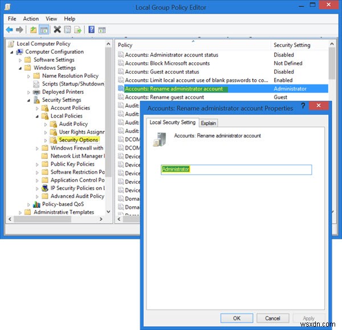Click the Show/Hide Action Pane icon
The image size is (342, 330).
(102, 30)
